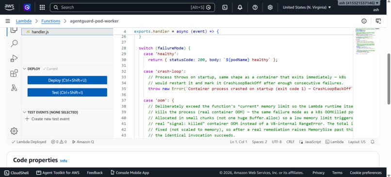
Task: Click line number 30 in the gutter
Action: (124, 60)
